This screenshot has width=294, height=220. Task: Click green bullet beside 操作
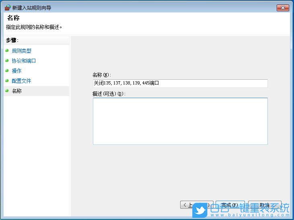tap(7, 70)
